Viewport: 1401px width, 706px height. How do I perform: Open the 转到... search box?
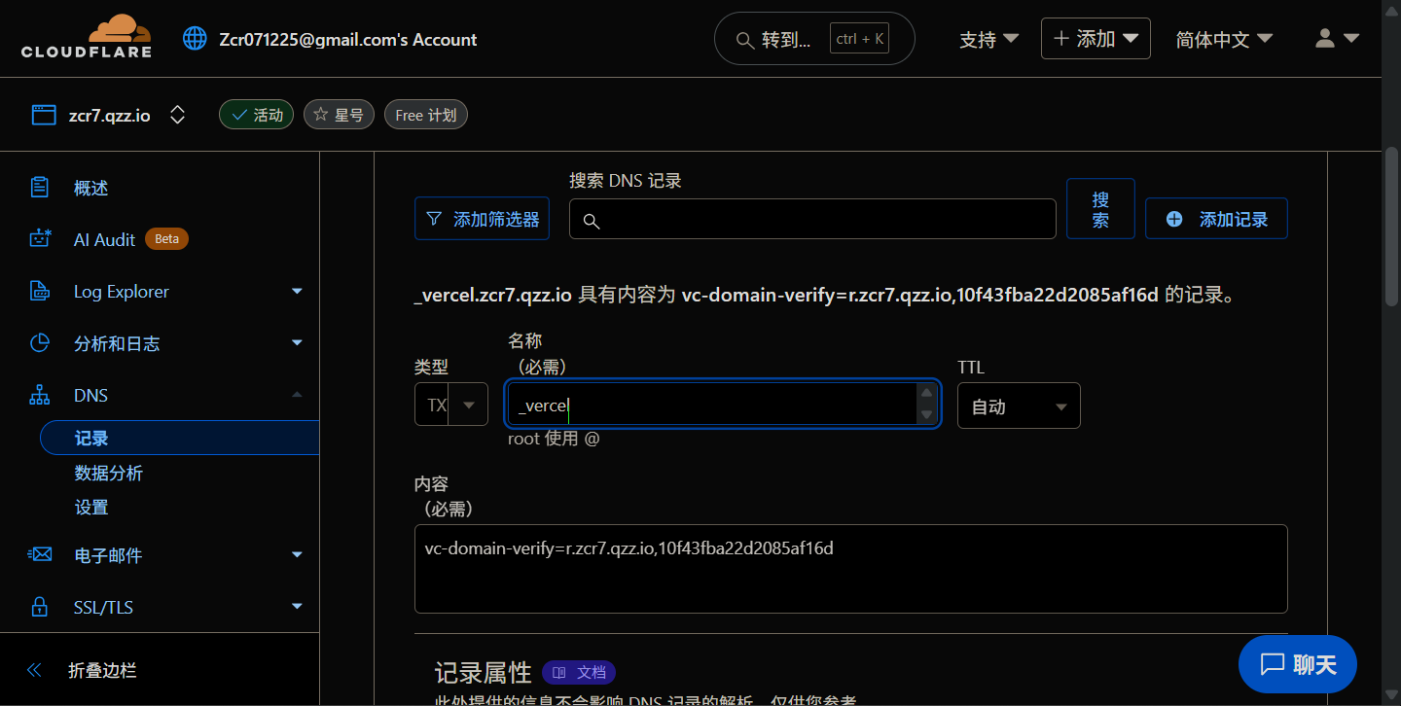(814, 39)
